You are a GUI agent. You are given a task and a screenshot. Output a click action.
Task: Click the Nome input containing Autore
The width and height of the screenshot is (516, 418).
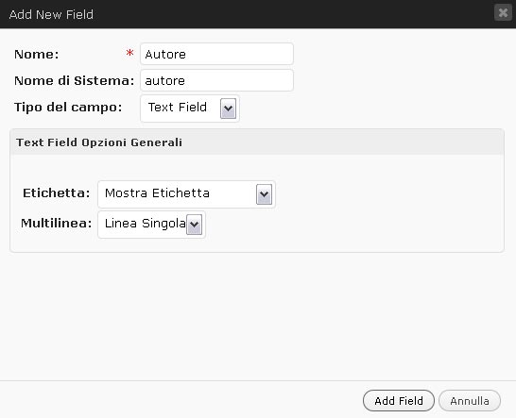coord(216,54)
